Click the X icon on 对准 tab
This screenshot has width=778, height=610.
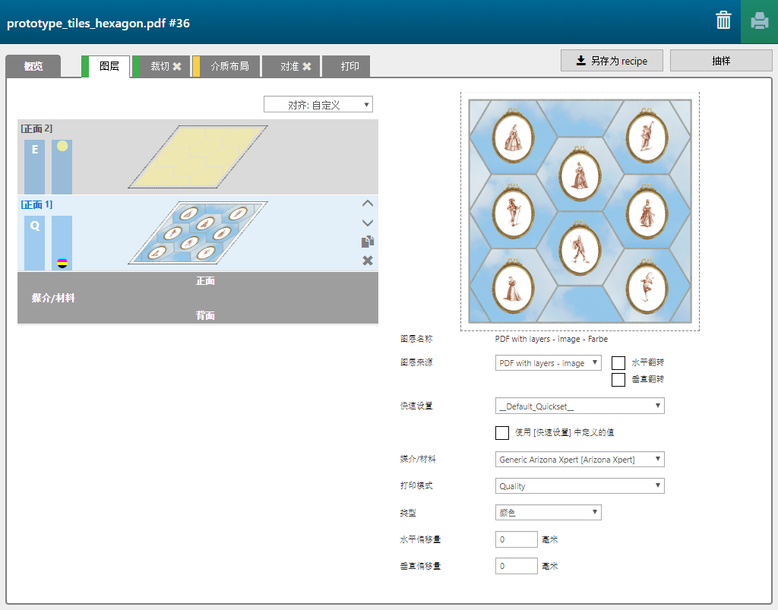click(x=307, y=66)
